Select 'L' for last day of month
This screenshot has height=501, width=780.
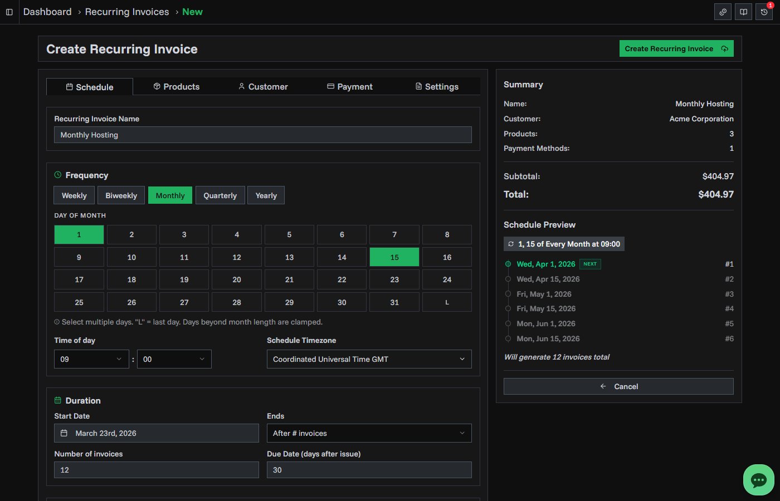tap(447, 302)
